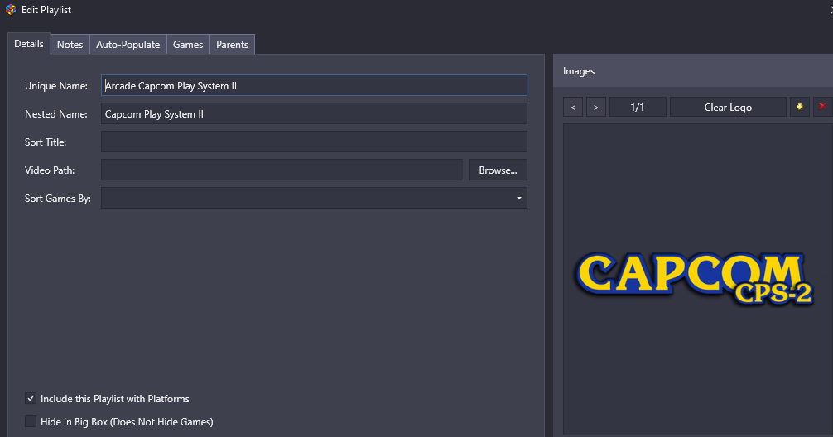This screenshot has height=437, width=833.
Task: Uncheck Include this Playlist with Platforms
Action: [x=31, y=398]
